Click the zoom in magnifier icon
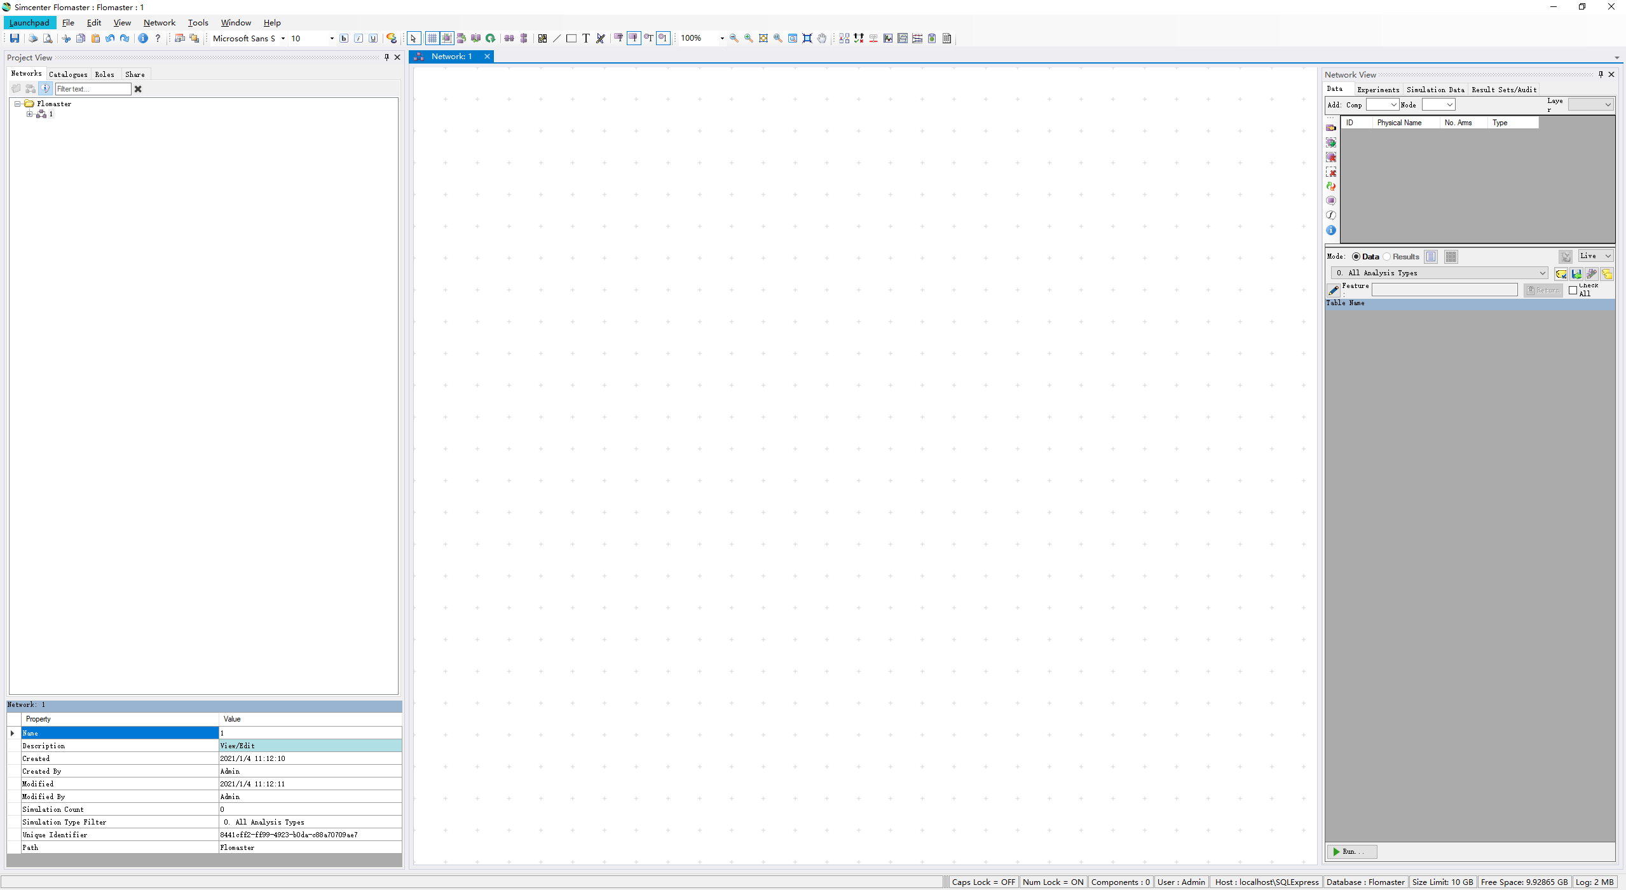The image size is (1626, 890). tap(749, 38)
